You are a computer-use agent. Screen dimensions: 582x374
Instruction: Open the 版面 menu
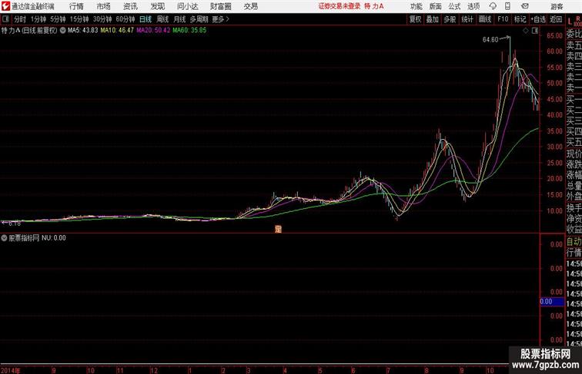click(436, 7)
